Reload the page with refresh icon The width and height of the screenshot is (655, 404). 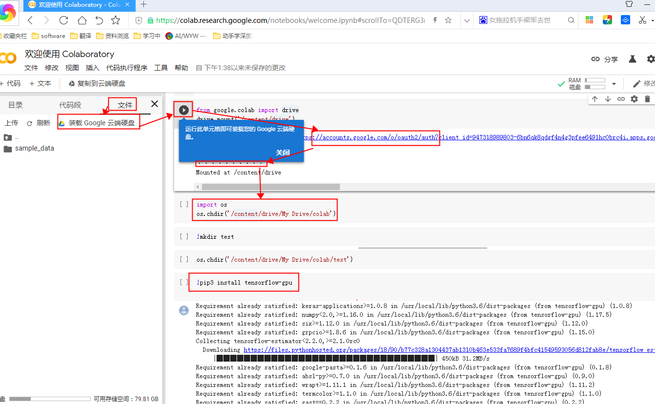pyautogui.click(x=63, y=20)
